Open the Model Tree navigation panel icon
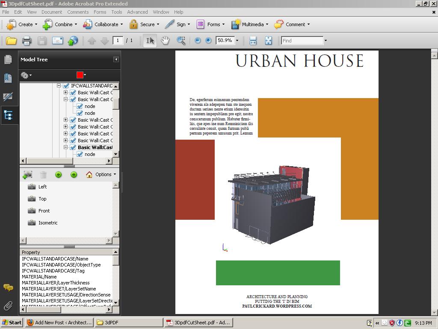This screenshot has height=329, width=438. click(x=8, y=115)
